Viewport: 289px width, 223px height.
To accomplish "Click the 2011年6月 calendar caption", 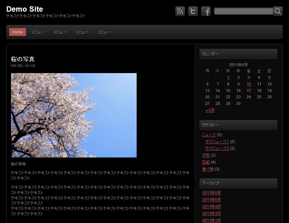I will [x=238, y=65].
